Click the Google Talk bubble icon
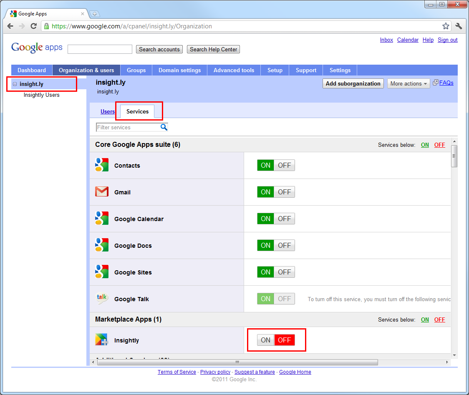 (102, 298)
